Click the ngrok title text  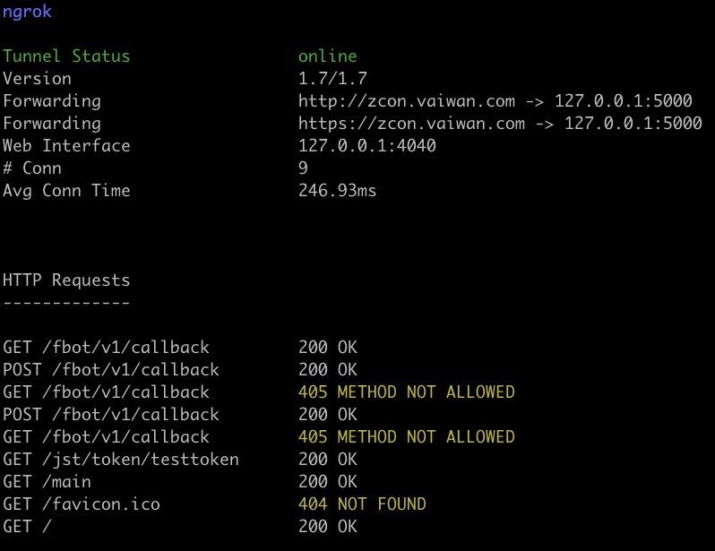click(28, 13)
